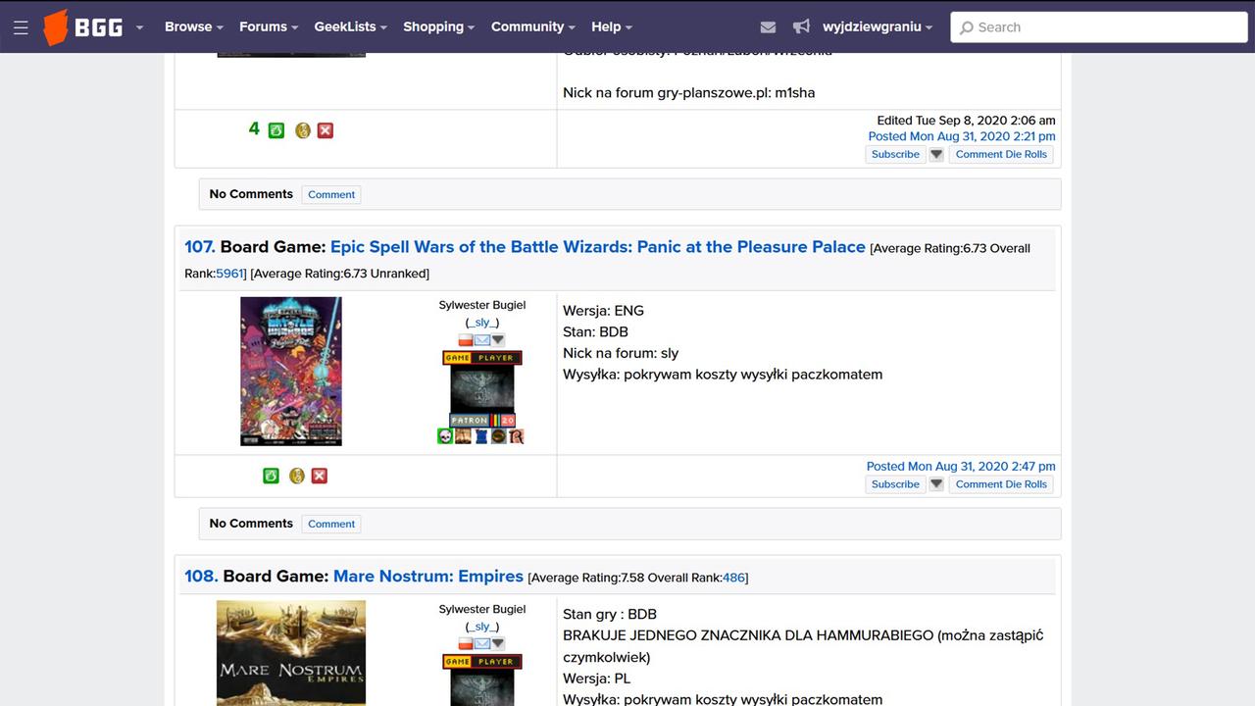1255x706 pixels.
Task: Open _sly_ avatar image in entry 107
Action: [482, 389]
